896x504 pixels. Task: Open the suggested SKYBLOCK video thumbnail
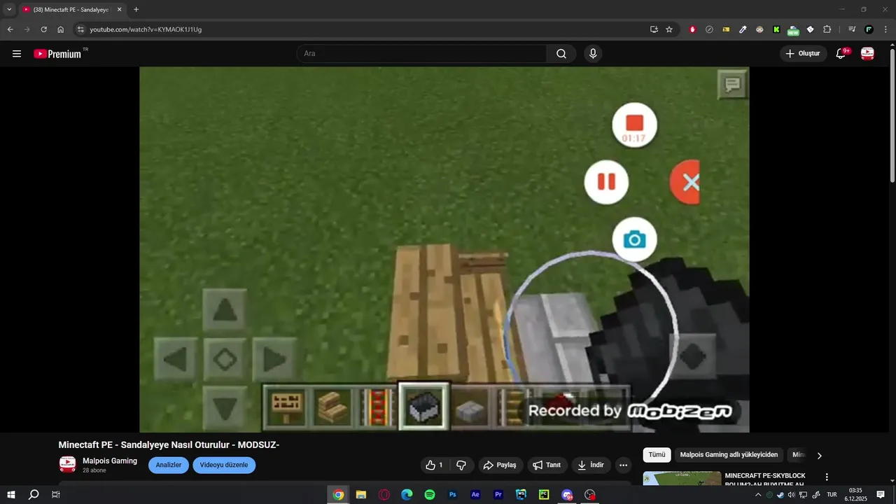click(x=682, y=479)
